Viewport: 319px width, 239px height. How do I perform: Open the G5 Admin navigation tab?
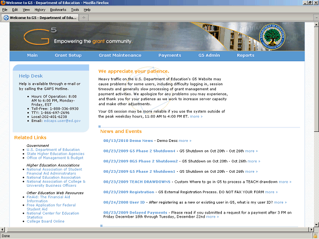click(x=209, y=55)
